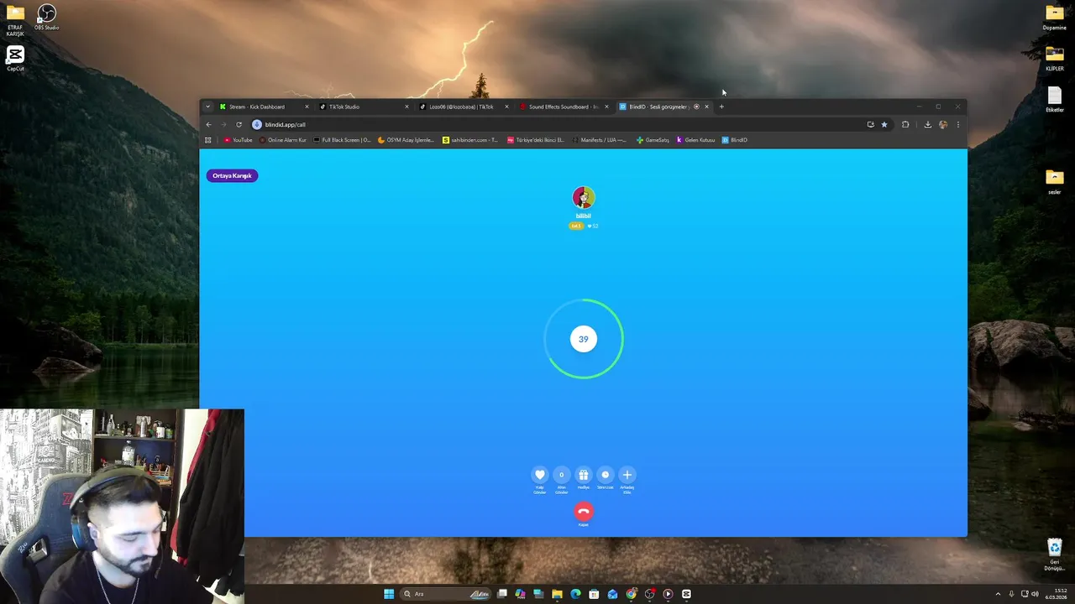Open the ÖSYM Aday İşlemleri bookmark
This screenshot has width=1075, height=604.
tap(406, 140)
